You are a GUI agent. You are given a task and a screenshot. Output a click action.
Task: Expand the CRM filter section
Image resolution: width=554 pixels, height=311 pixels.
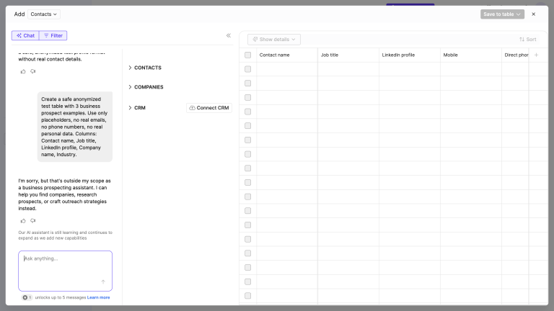click(x=137, y=108)
